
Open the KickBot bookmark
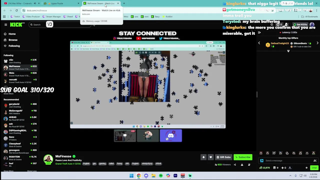point(167,17)
